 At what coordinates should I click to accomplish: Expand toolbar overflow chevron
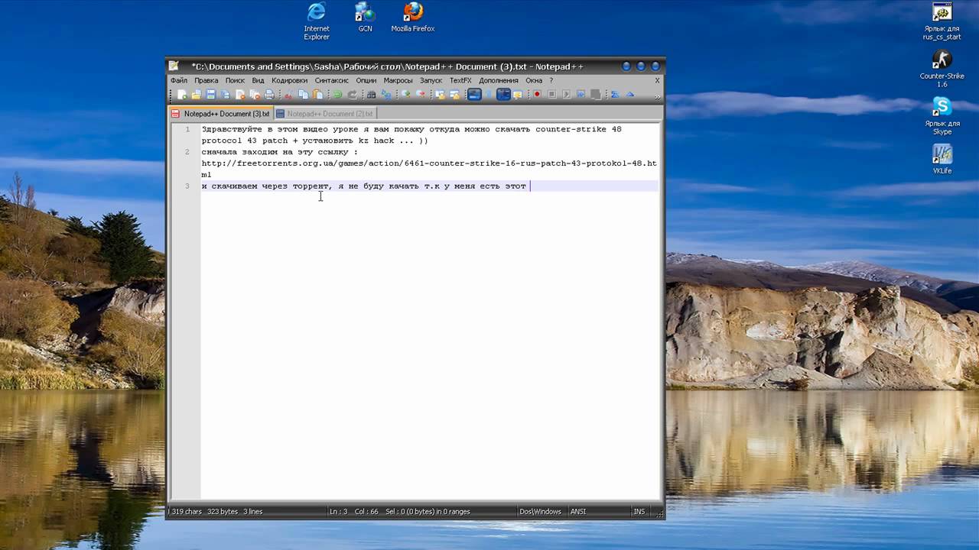pos(657,97)
